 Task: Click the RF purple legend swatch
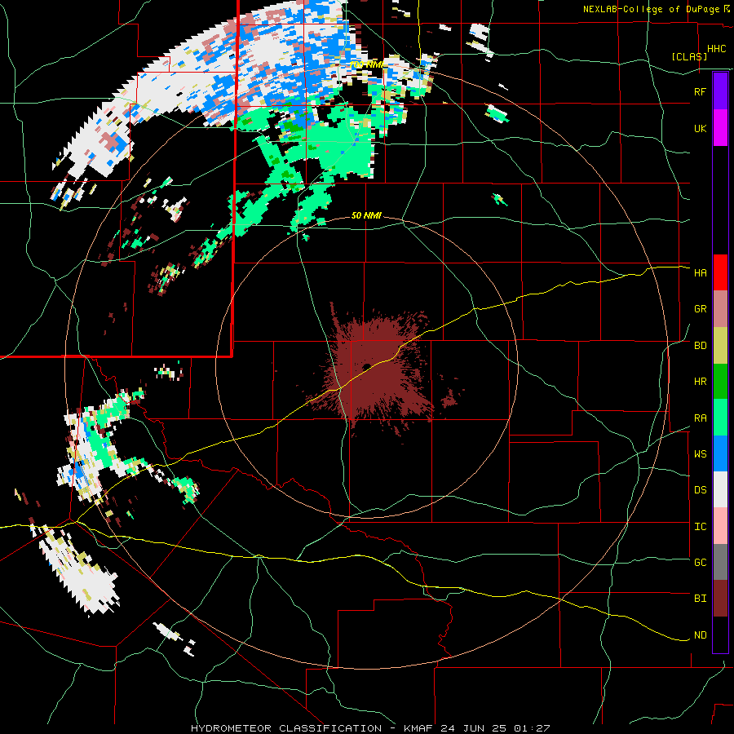[720, 91]
